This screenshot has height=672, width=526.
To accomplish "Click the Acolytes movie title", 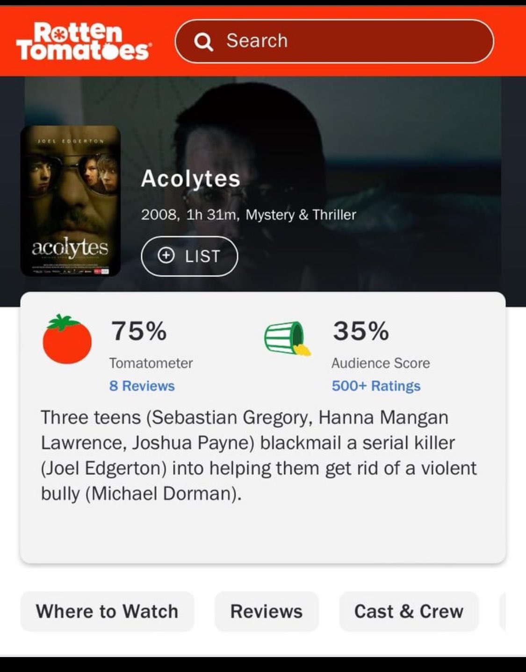I will coord(191,179).
